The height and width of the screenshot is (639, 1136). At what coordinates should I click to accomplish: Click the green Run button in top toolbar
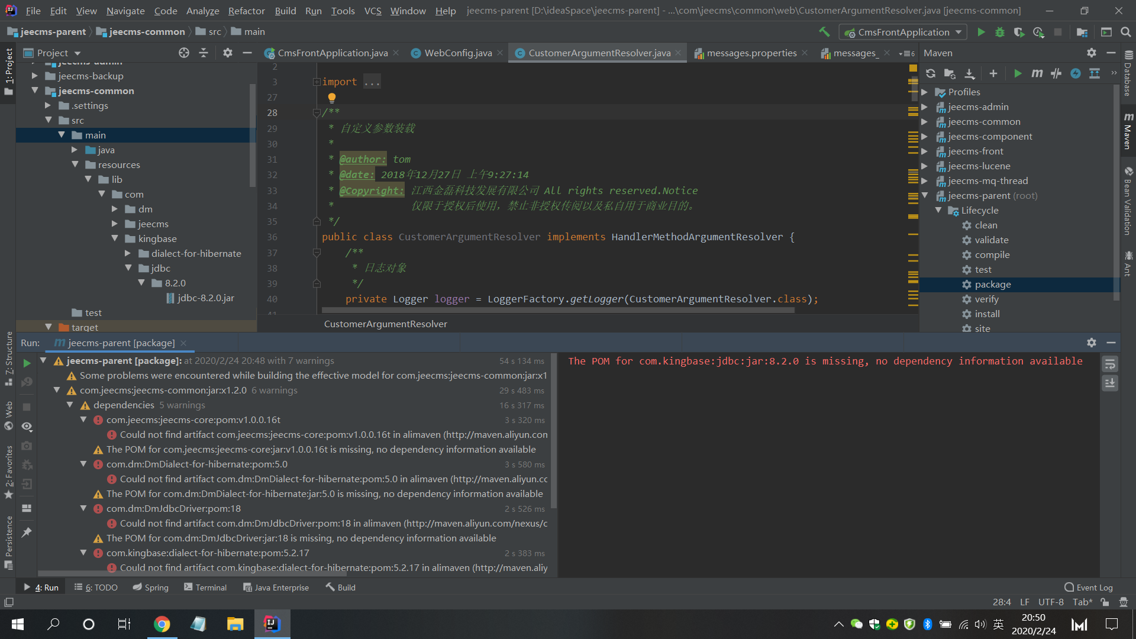click(x=981, y=32)
